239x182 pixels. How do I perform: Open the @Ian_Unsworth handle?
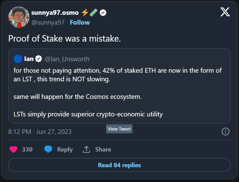tap(67, 59)
